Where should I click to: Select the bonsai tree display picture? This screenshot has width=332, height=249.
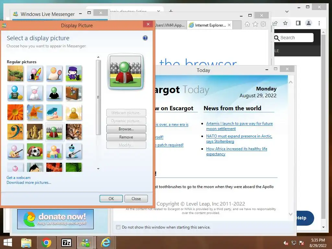point(15,74)
